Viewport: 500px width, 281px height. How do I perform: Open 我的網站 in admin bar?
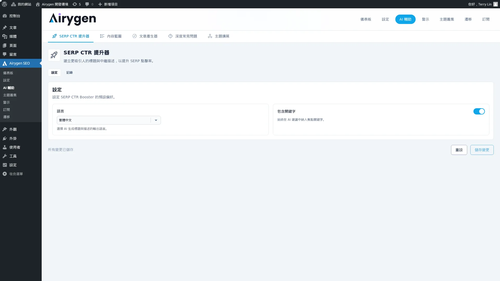tap(21, 4)
